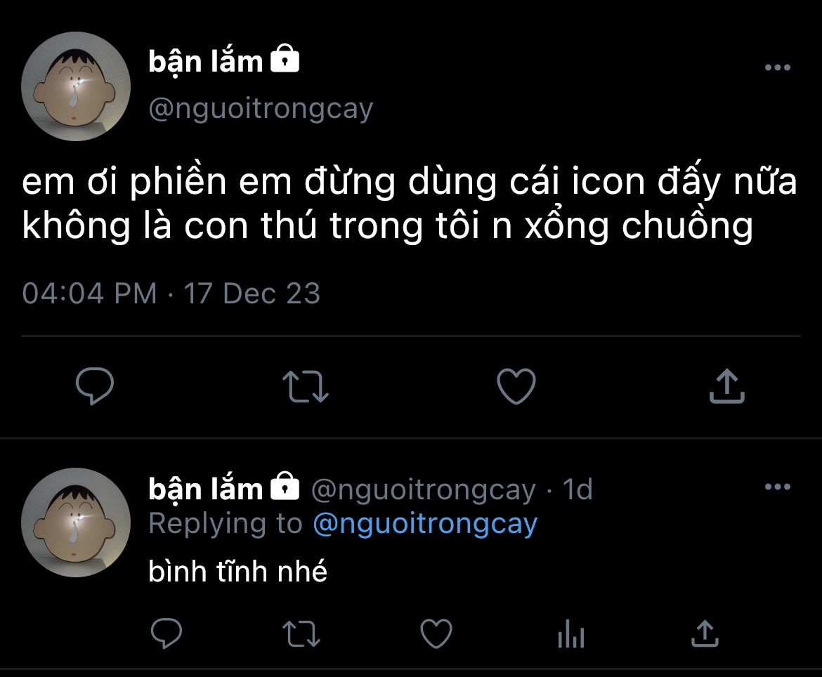Open reply author's profile picture
The image size is (822, 677).
(75, 522)
